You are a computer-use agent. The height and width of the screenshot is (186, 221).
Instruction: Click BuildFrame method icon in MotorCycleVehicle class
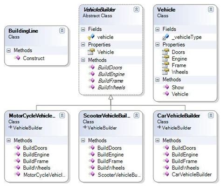tap(17, 161)
